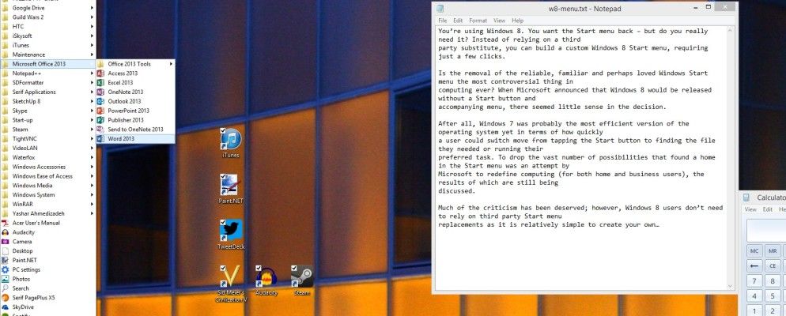786x316 pixels.
Task: Open the Yashar Ahmedizadeh folder
Action: (x=47, y=213)
